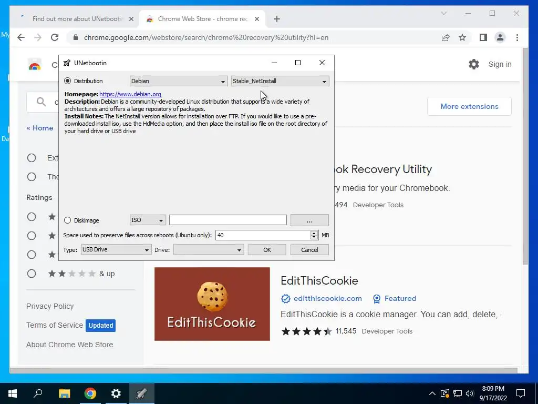Click the EditThisCookie thumbnail image
Image resolution: width=538 pixels, height=404 pixels.
coord(212,304)
